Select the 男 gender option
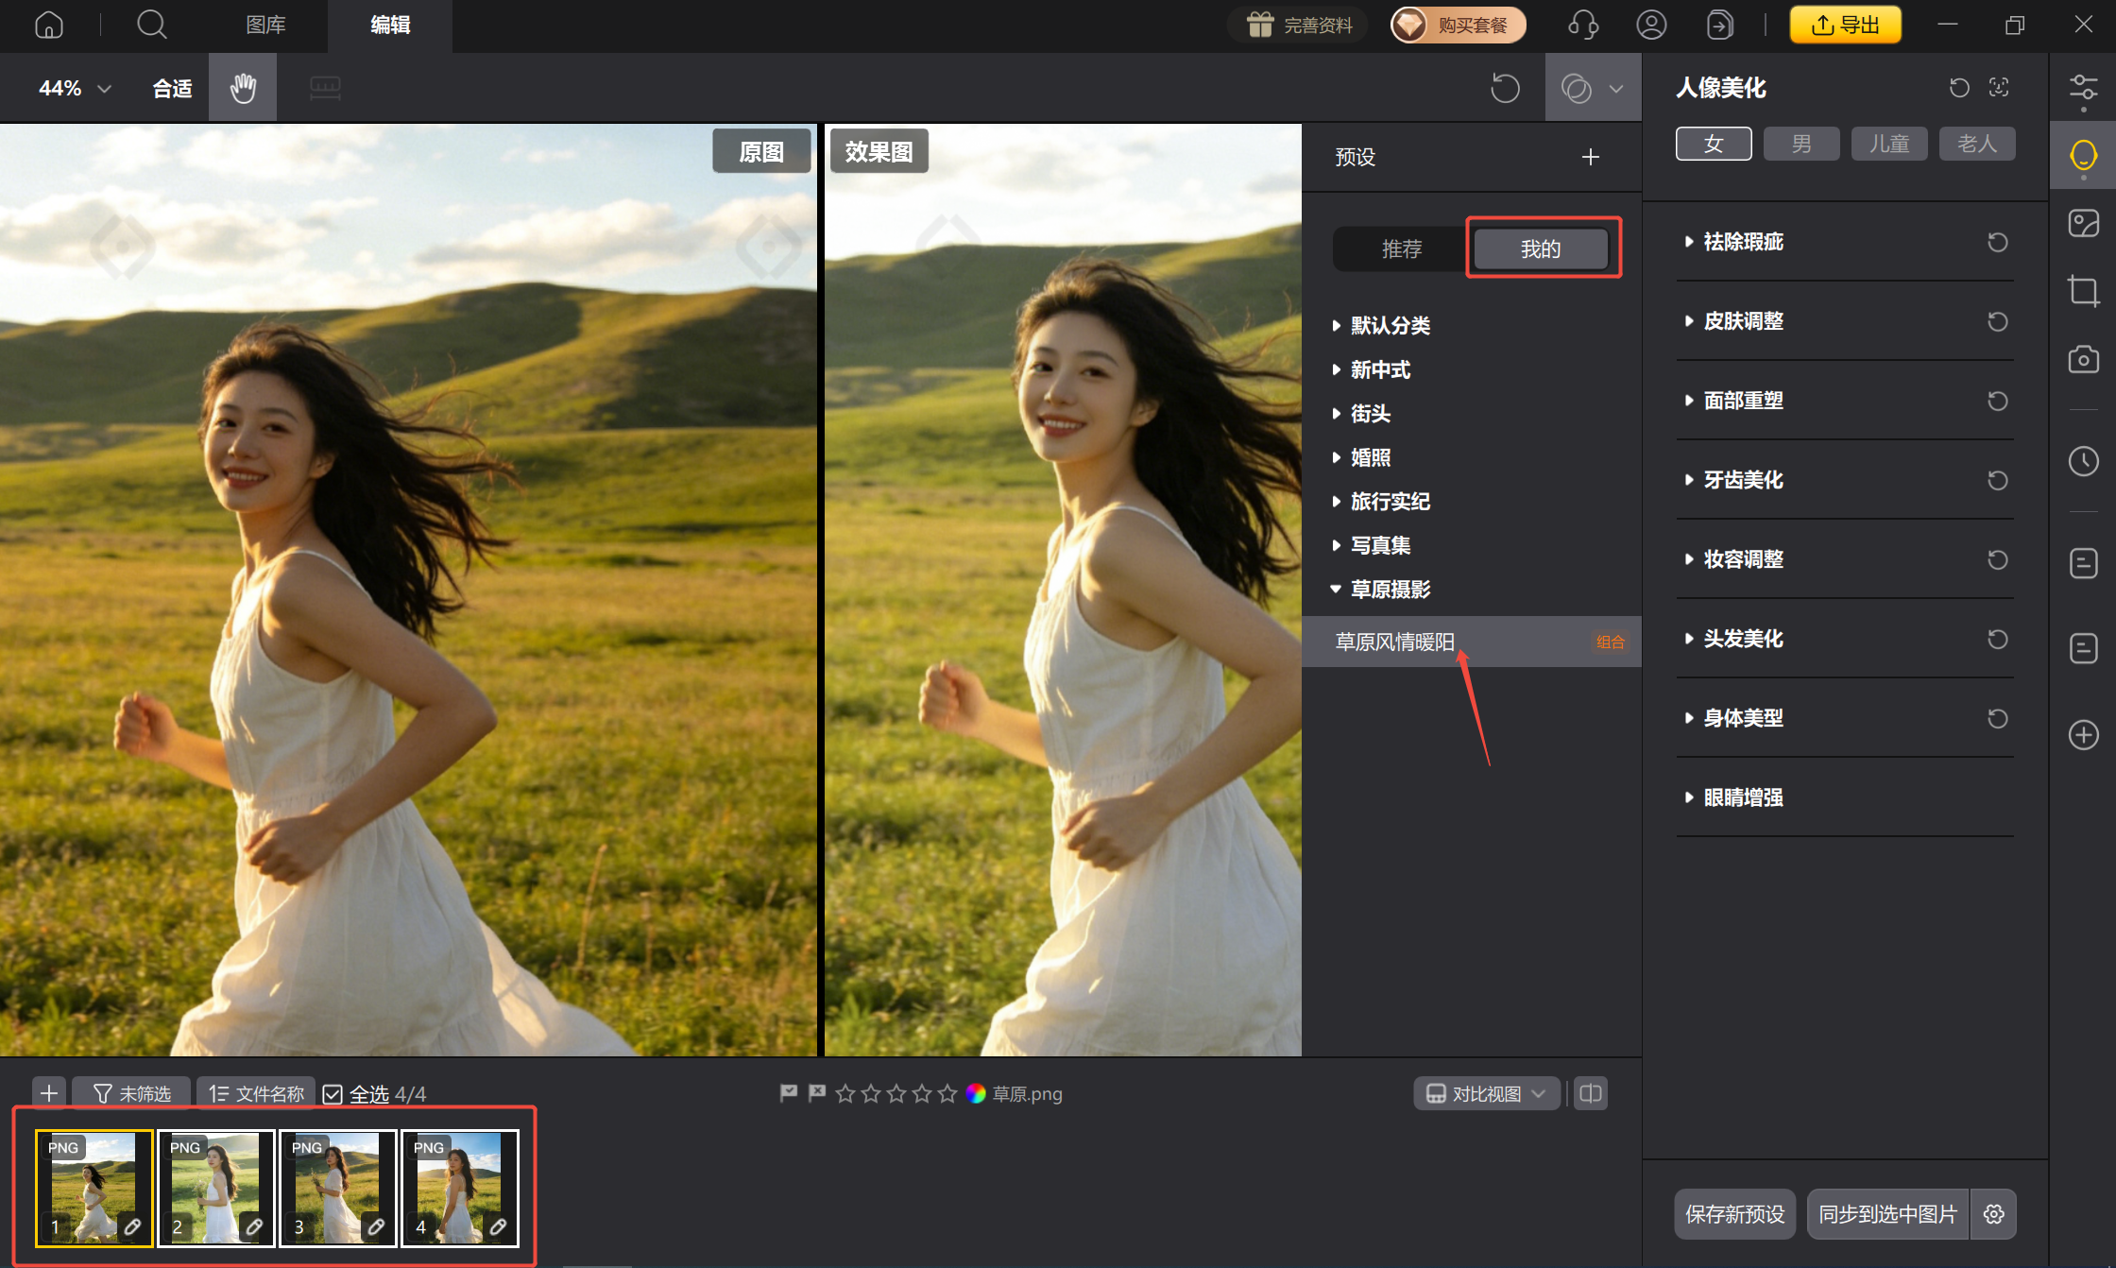Viewport: 2116px width, 1268px height. [1801, 144]
